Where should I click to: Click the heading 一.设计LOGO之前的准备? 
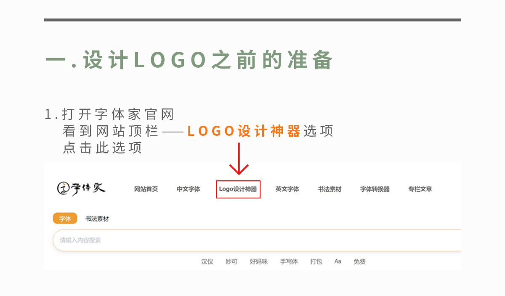point(189,60)
